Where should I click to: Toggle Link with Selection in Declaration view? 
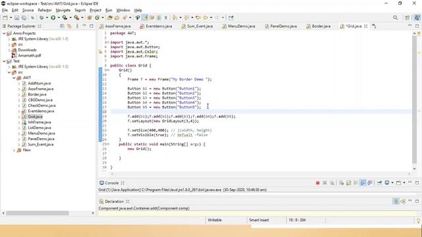[x=396, y=201]
